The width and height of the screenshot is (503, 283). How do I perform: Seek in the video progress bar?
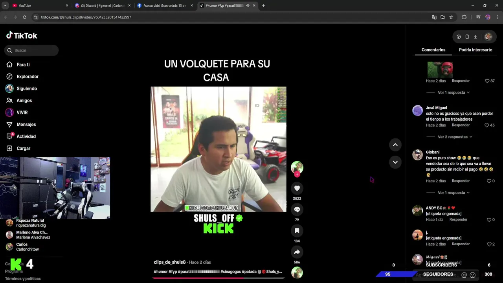218,278
